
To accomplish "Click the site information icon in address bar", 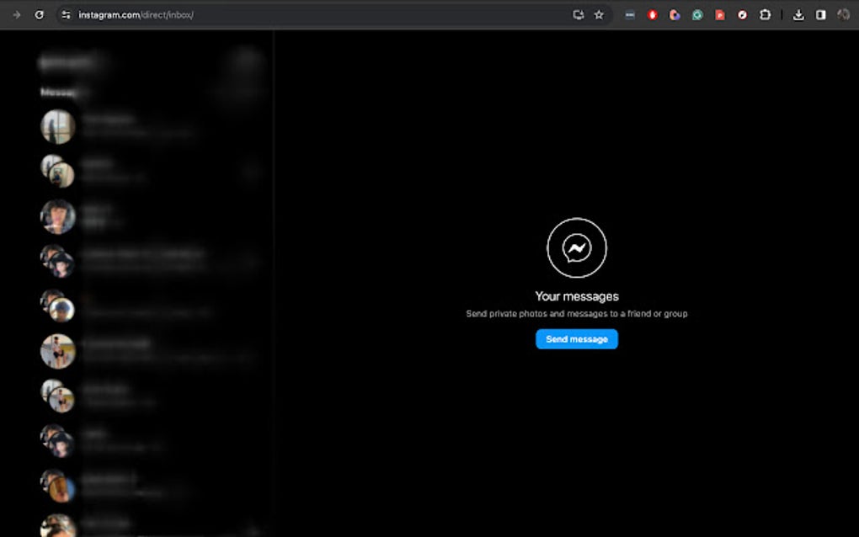I will pos(66,14).
